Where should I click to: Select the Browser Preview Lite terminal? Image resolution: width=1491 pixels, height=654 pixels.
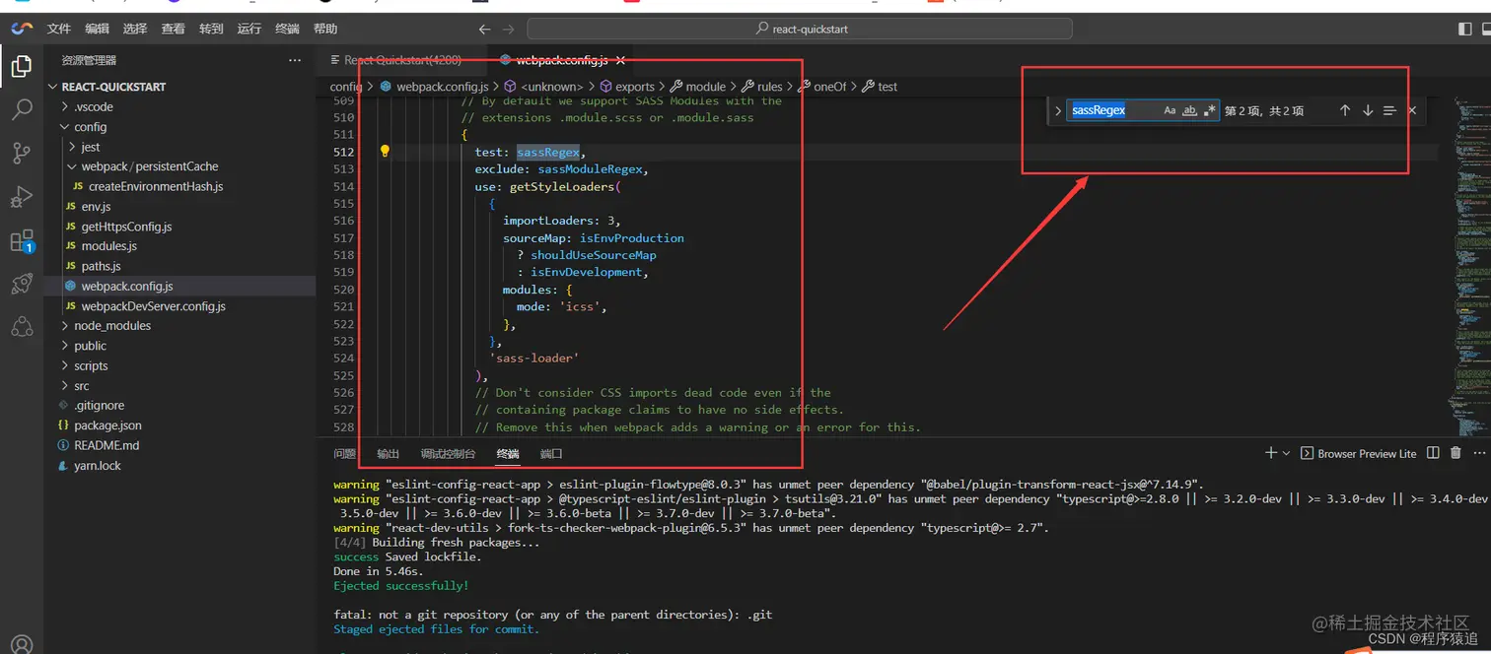tap(1358, 453)
